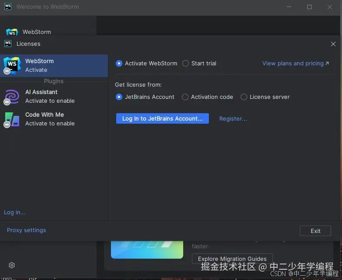Image resolution: width=342 pixels, height=280 pixels.
Task: Click the Plugins section header text
Action: [x=54, y=81]
